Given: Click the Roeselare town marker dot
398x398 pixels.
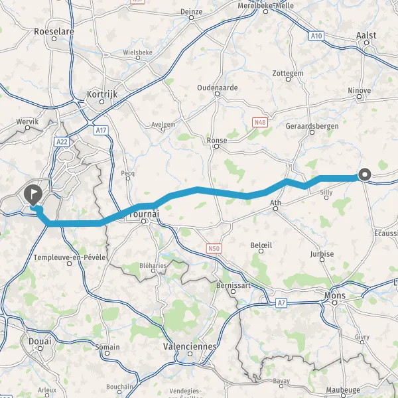Looking at the screenshot, I should click(54, 39).
